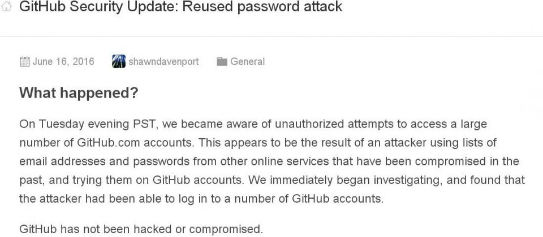Click the words 'email addresses' in the paragraph

pyautogui.click(x=62, y=161)
